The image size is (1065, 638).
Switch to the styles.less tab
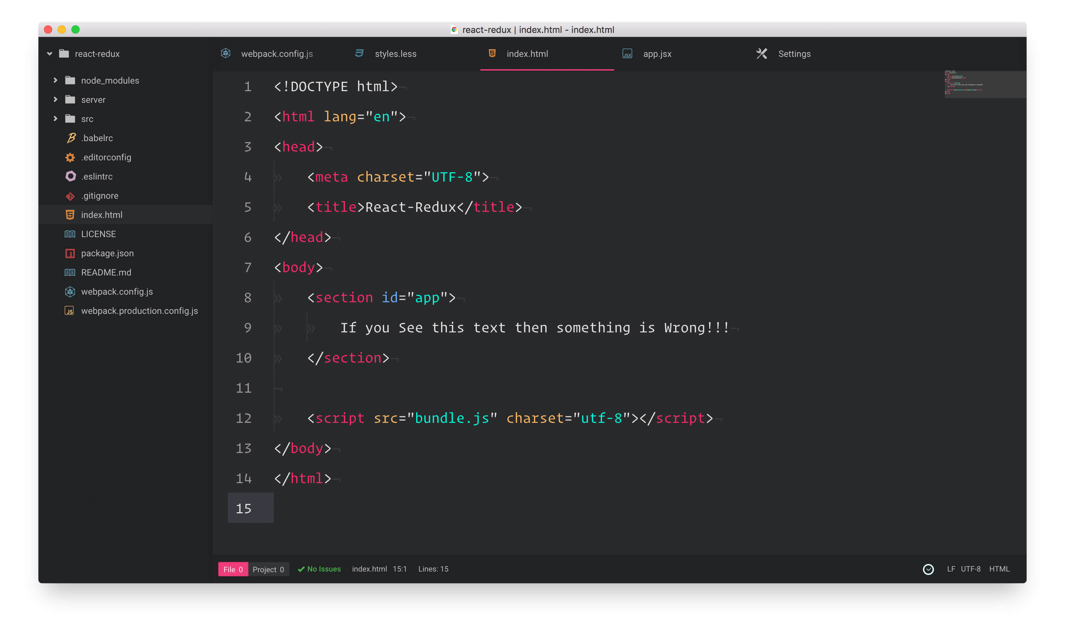pos(412,54)
